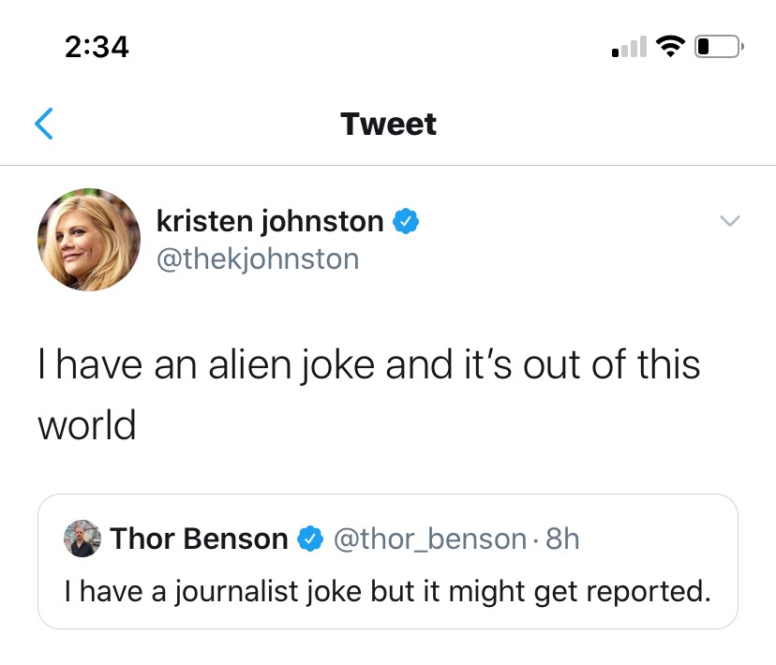
Task: Click the word 'world' in the tweet
Action: (x=87, y=426)
